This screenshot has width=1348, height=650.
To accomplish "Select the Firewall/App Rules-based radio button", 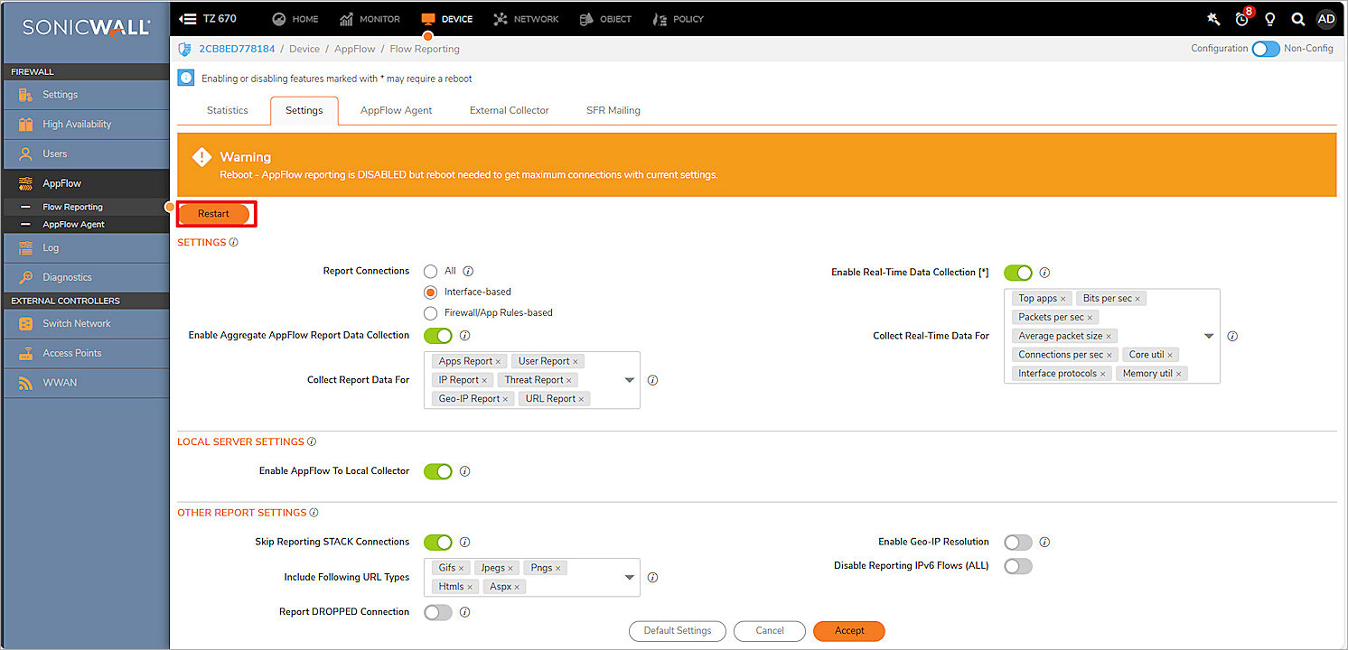I will (431, 312).
